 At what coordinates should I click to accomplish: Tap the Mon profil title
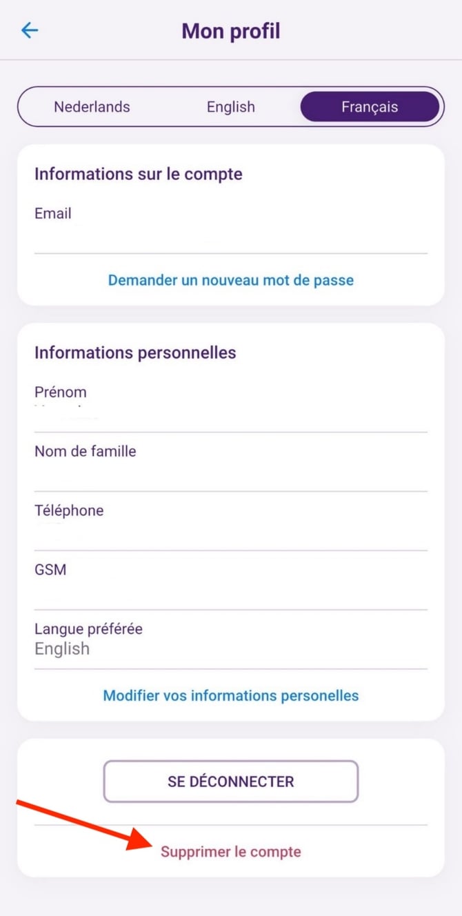point(230,30)
